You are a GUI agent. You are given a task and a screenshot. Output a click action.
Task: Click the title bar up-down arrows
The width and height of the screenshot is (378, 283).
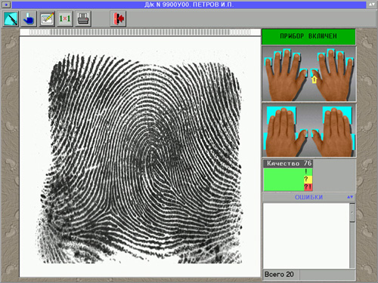click(372, 5)
